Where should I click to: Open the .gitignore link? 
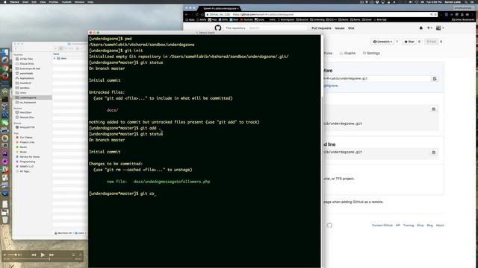click(331, 86)
